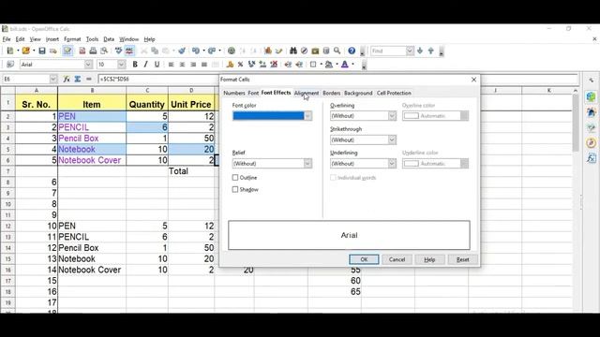Open the Navigator compass icon
Viewport: 600px width, 337px height.
[x=304, y=51]
